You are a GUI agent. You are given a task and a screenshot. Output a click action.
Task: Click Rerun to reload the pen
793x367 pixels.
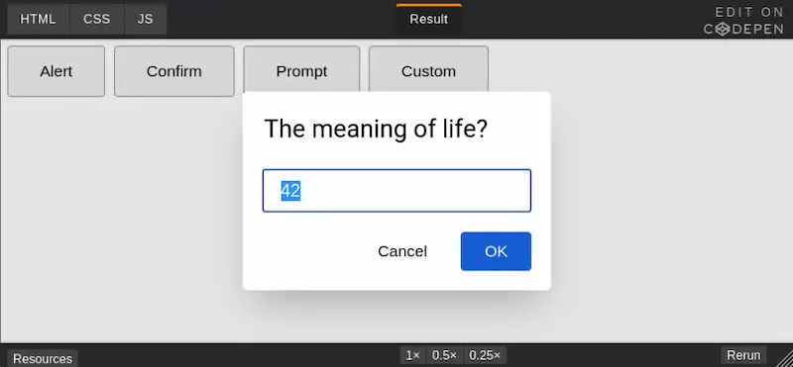coord(743,355)
